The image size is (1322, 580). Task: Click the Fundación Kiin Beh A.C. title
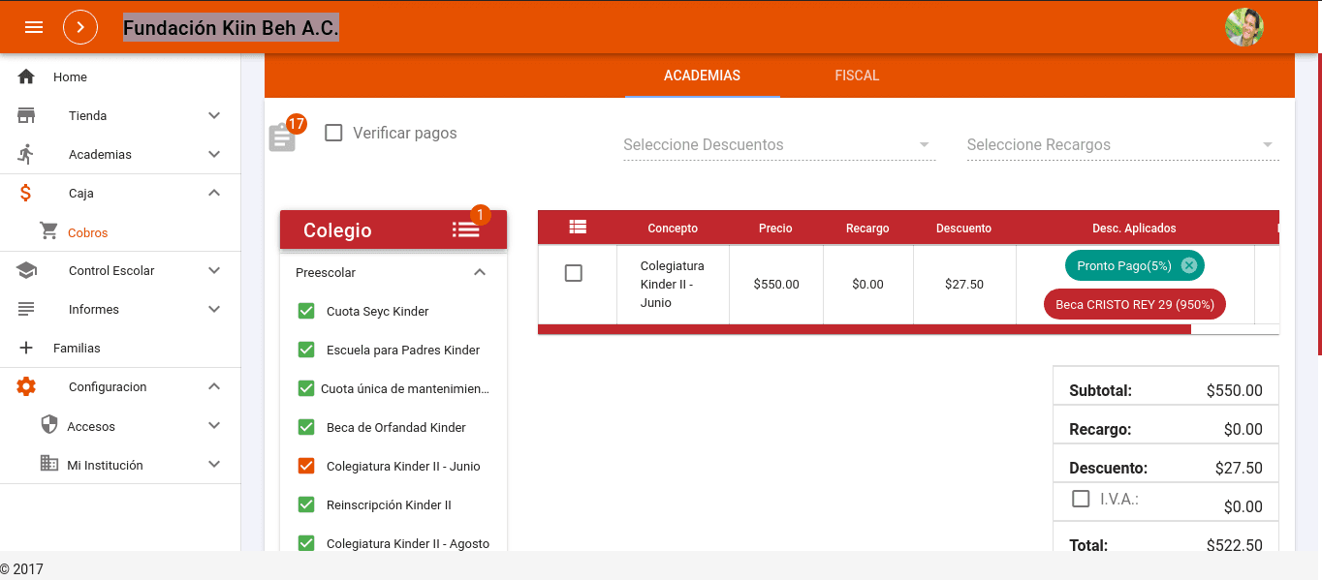pos(231,28)
